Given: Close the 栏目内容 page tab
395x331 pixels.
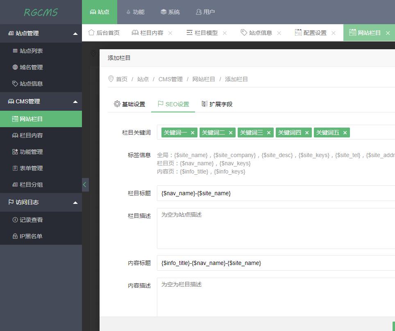Looking at the screenshot, I should [170, 33].
